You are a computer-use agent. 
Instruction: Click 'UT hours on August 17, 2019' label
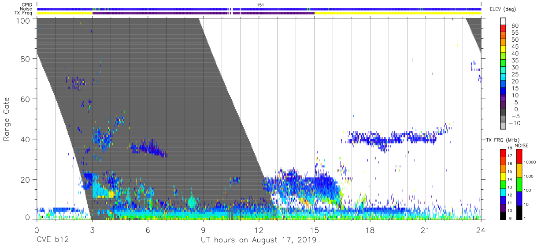(259, 240)
